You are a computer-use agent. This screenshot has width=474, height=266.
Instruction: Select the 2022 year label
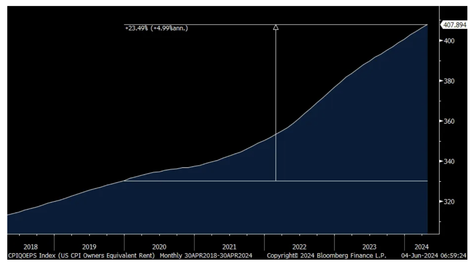coord(299,247)
